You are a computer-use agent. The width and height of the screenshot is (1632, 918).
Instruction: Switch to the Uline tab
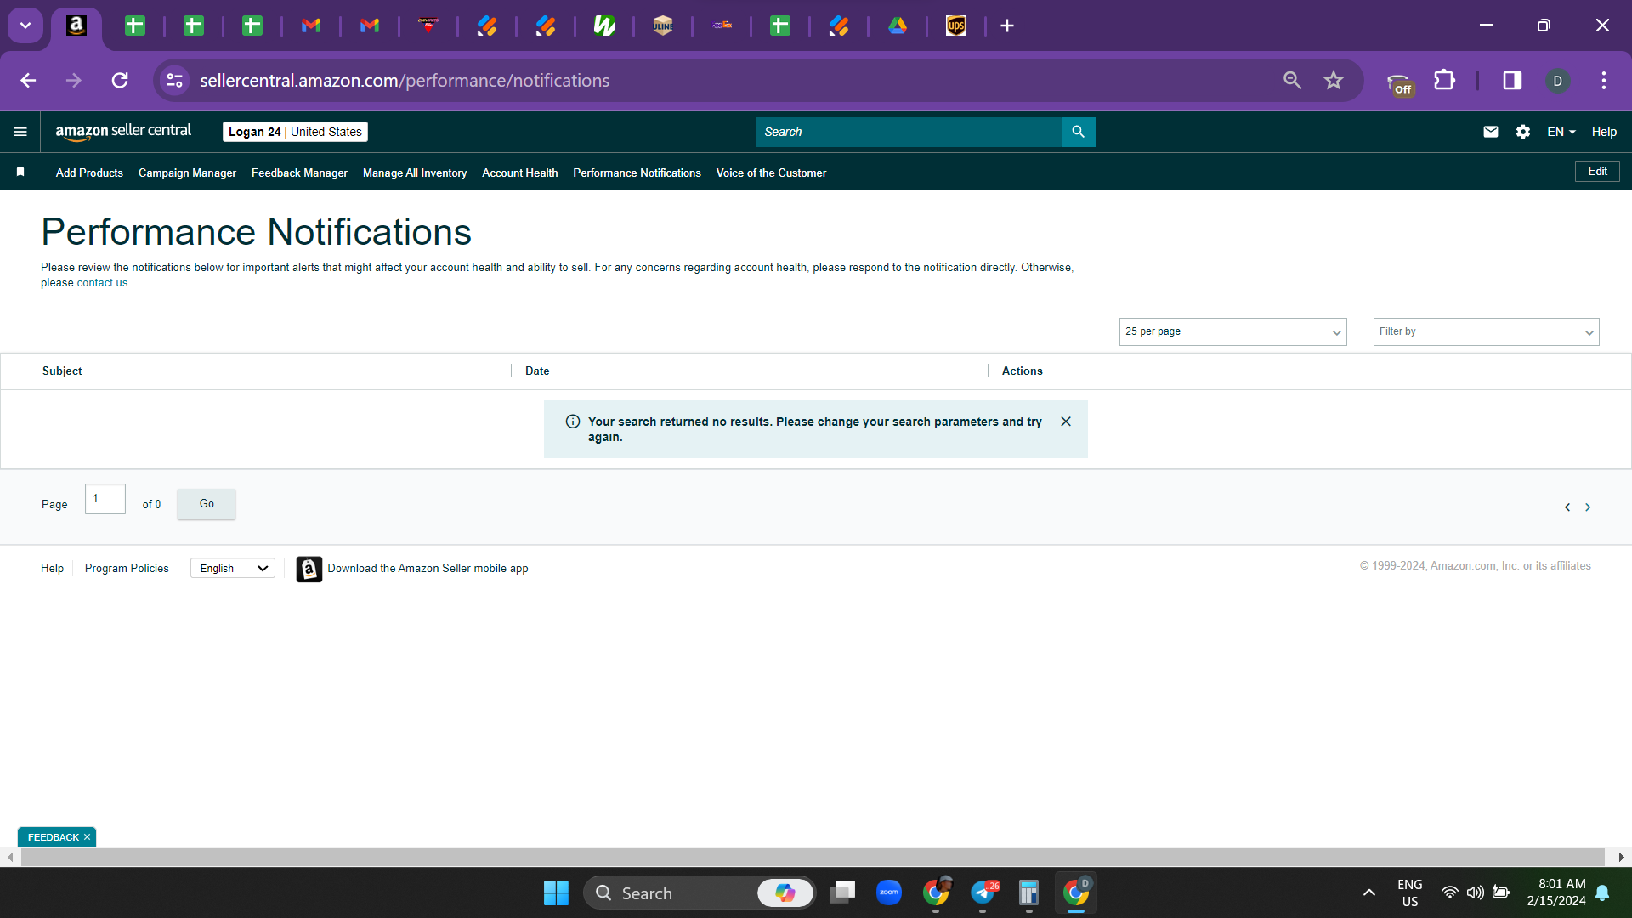pos(663,25)
